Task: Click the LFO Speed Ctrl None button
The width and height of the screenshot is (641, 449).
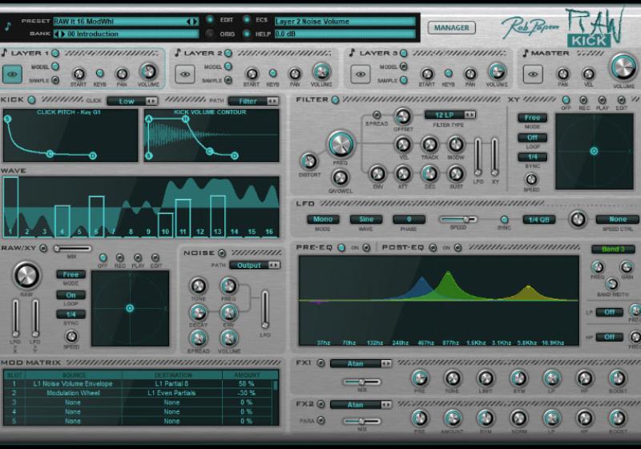Action: click(x=618, y=219)
